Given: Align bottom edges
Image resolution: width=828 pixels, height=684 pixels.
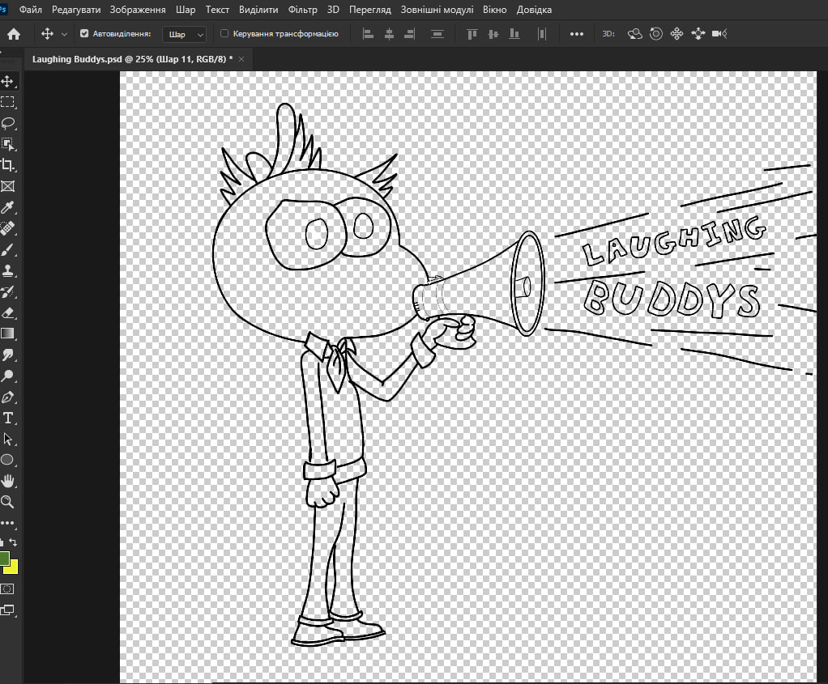Looking at the screenshot, I should point(514,34).
